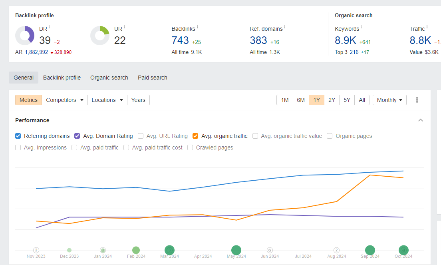This screenshot has height=265, width=441.
Task: Click the Years view button
Action: pos(138,100)
